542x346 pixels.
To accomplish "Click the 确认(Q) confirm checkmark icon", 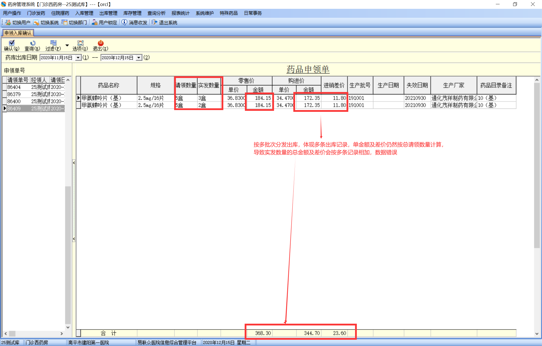I will 12,43.
